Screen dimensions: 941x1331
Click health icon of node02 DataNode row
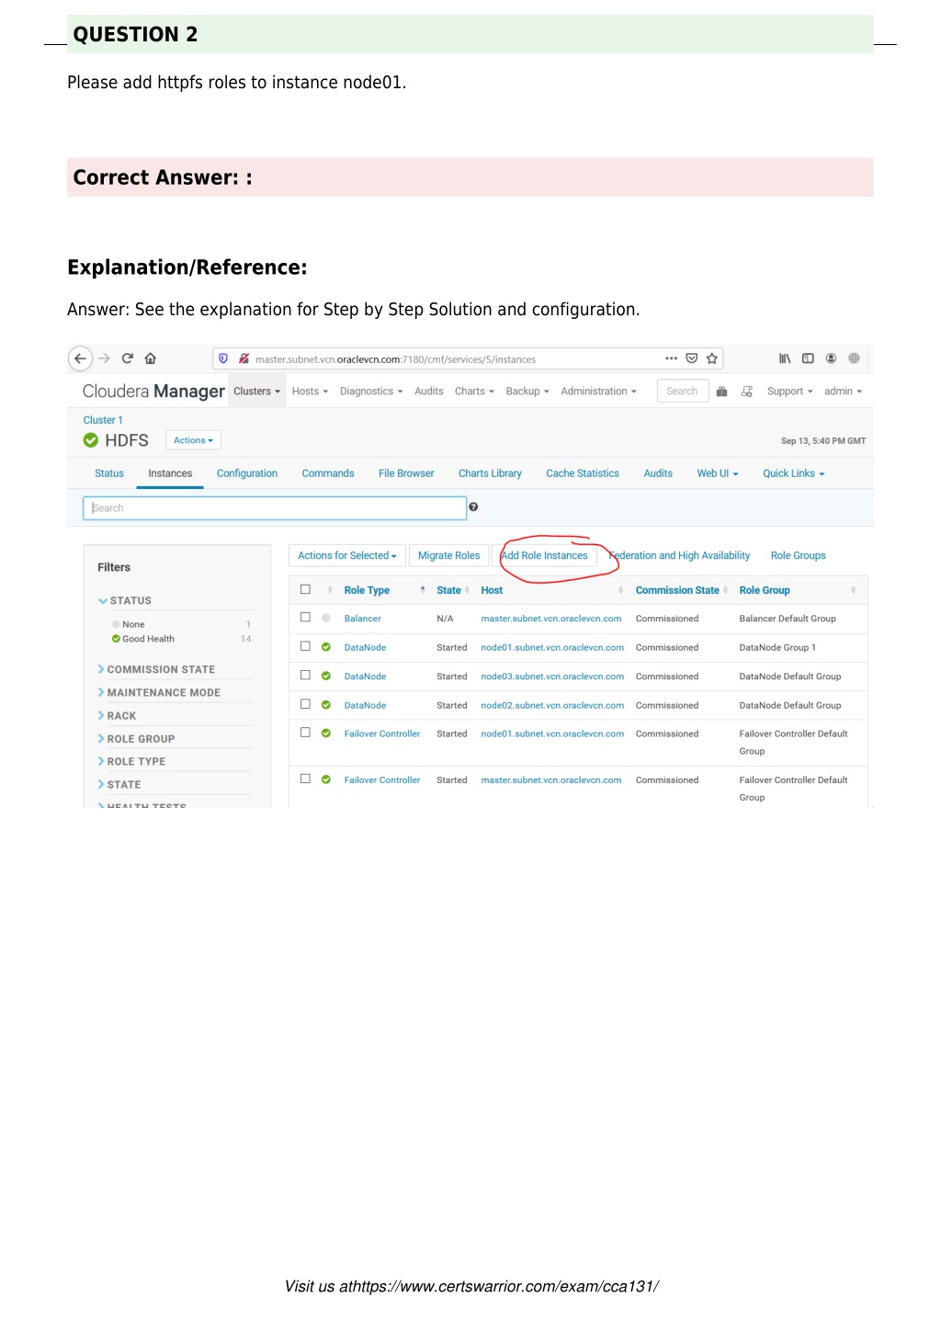pyautogui.click(x=326, y=705)
